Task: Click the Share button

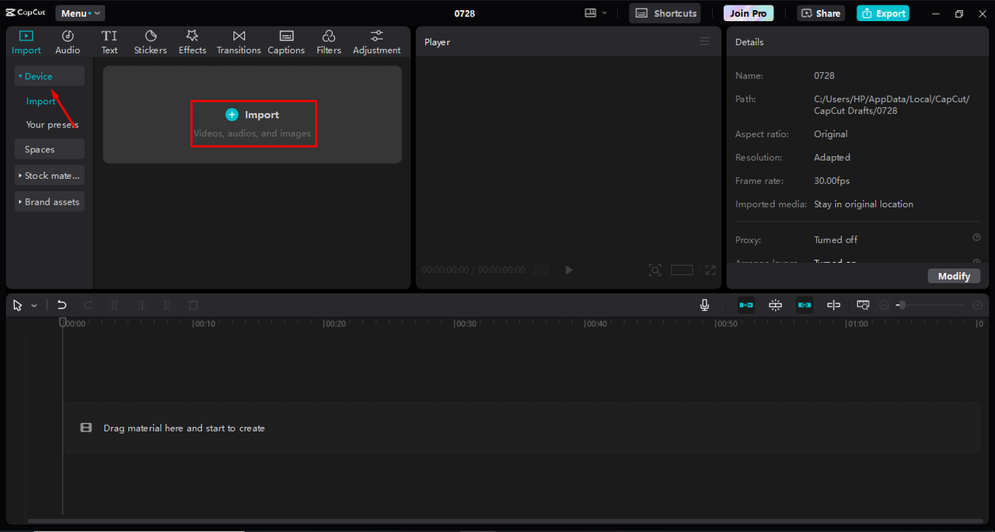Action: tap(821, 13)
